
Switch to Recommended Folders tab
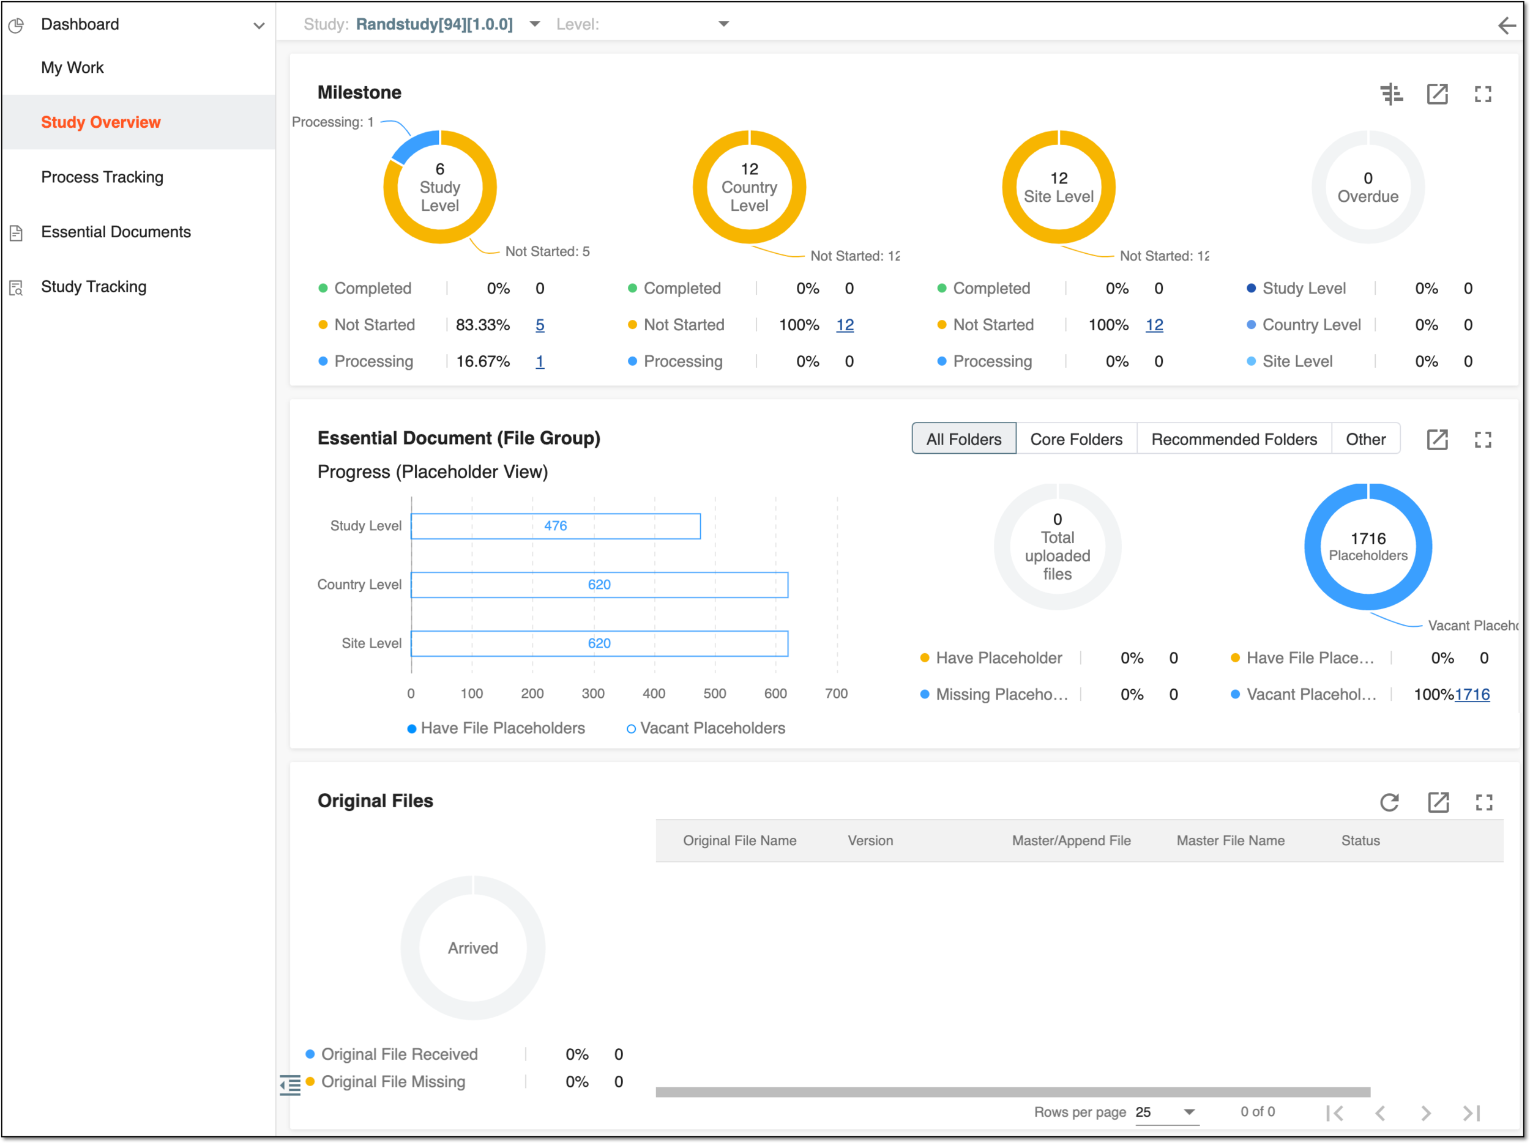point(1233,439)
